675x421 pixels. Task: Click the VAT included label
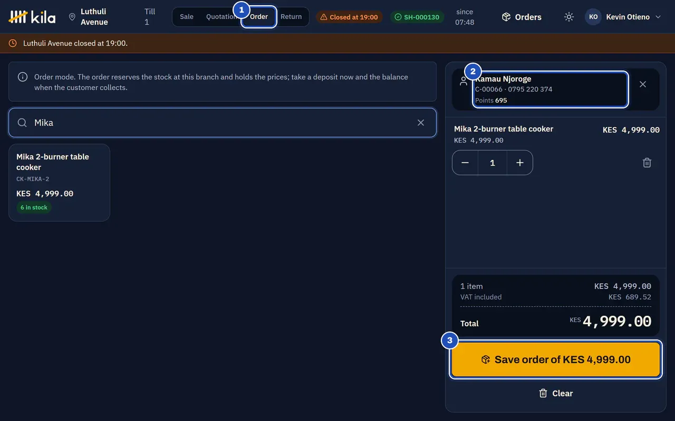pos(481,297)
